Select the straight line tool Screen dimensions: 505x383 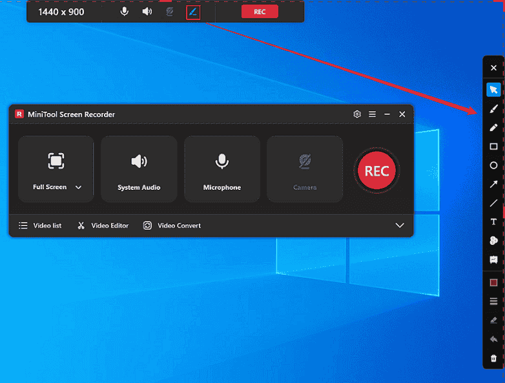coord(493,203)
